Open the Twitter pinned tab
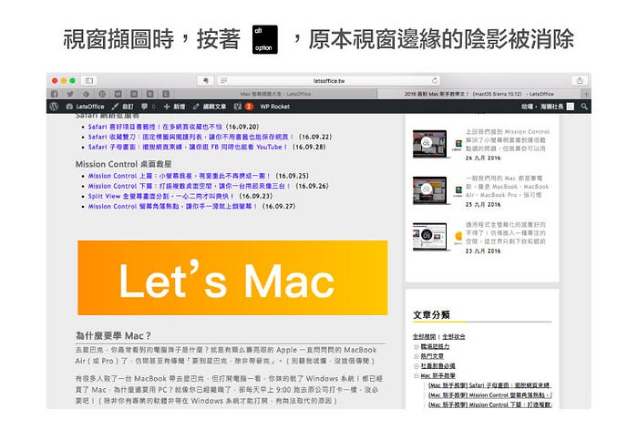 pos(70,94)
